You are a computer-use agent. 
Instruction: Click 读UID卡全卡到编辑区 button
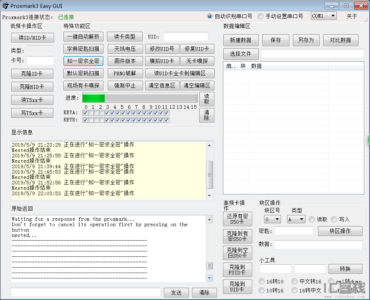[180, 73]
